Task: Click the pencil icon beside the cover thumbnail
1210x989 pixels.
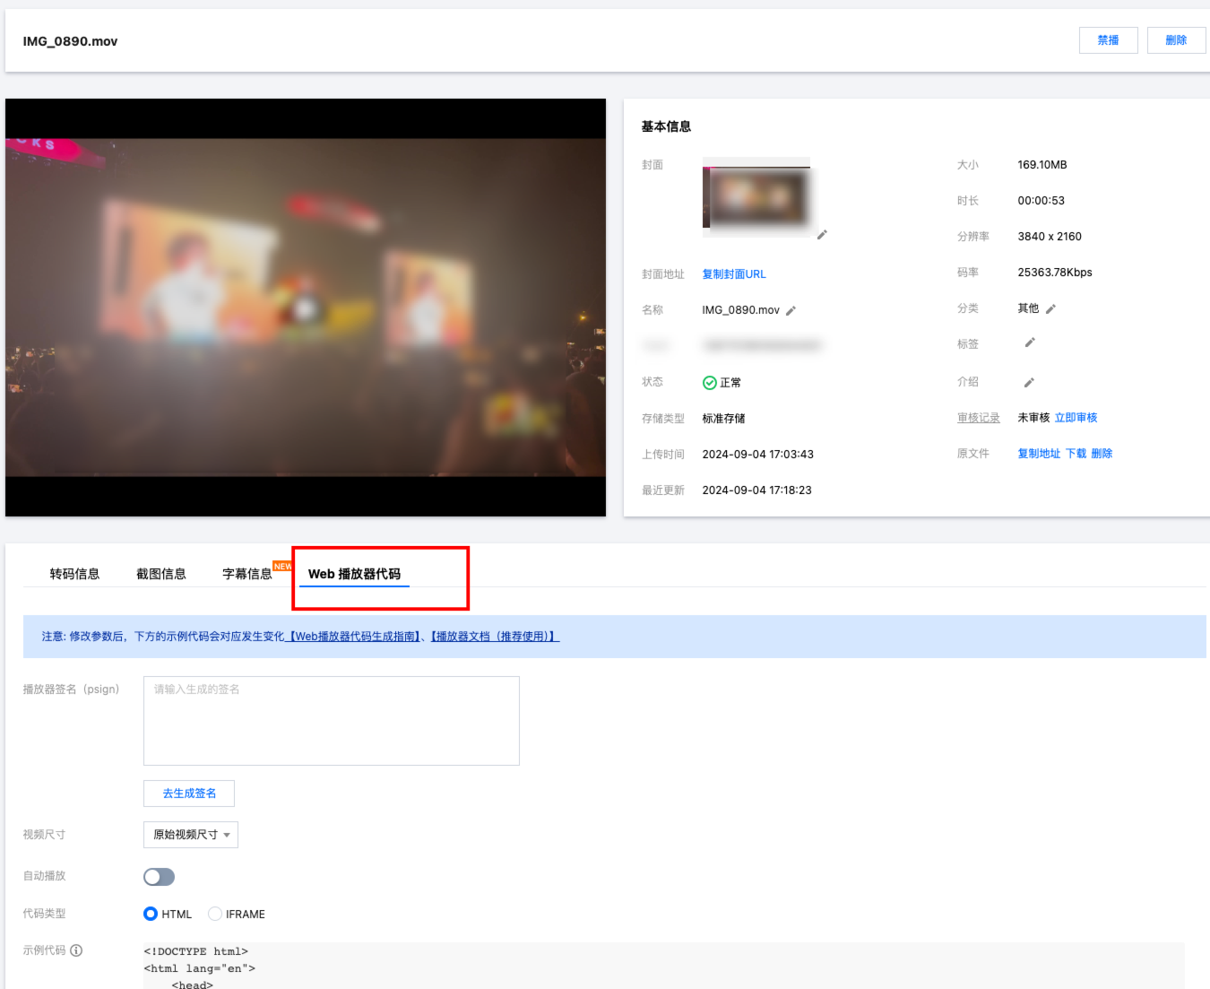Action: [x=822, y=235]
